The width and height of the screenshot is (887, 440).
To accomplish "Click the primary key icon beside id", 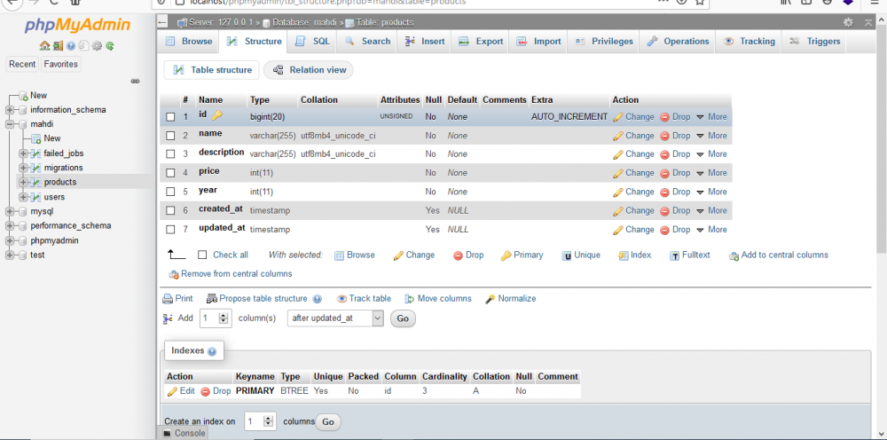I will point(216,115).
